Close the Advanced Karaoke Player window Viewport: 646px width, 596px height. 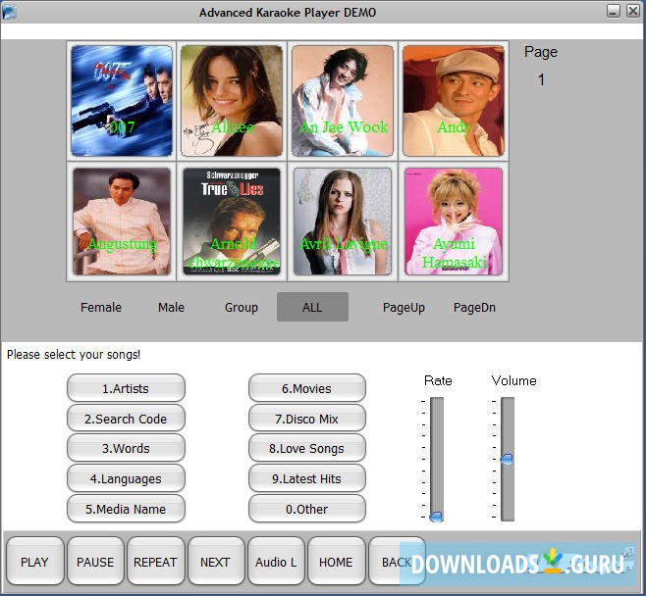point(633,11)
